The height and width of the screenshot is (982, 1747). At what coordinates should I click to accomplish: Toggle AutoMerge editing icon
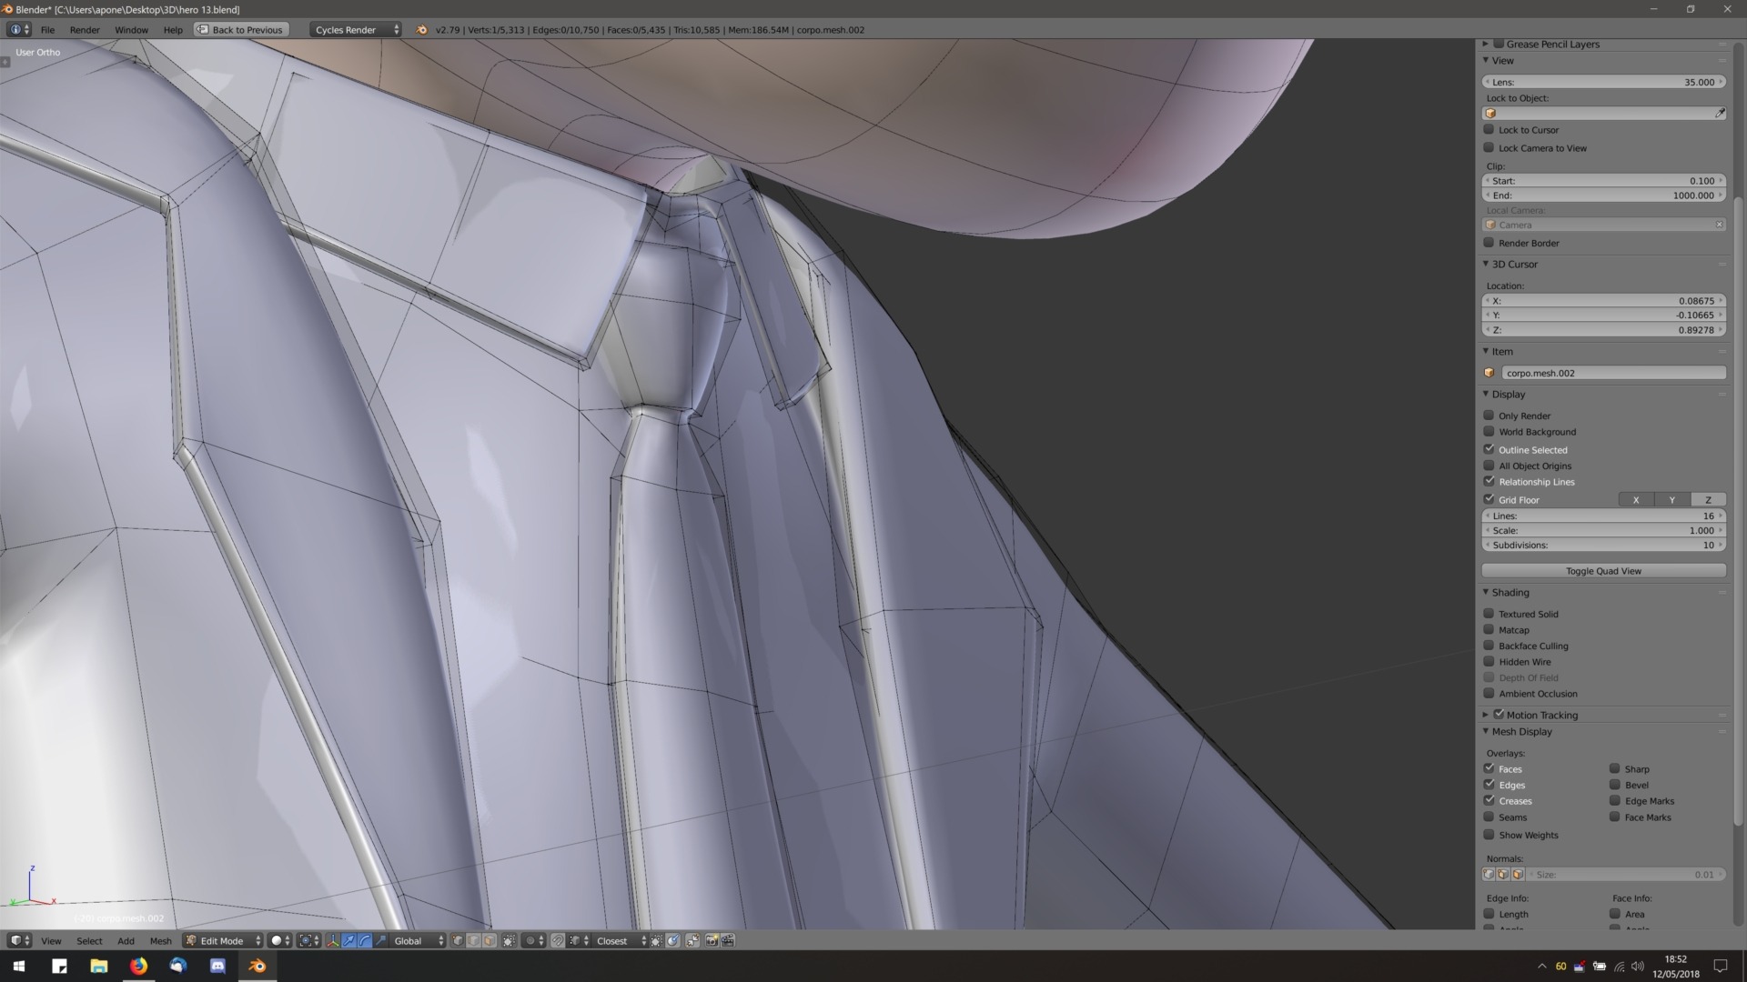click(x=692, y=940)
